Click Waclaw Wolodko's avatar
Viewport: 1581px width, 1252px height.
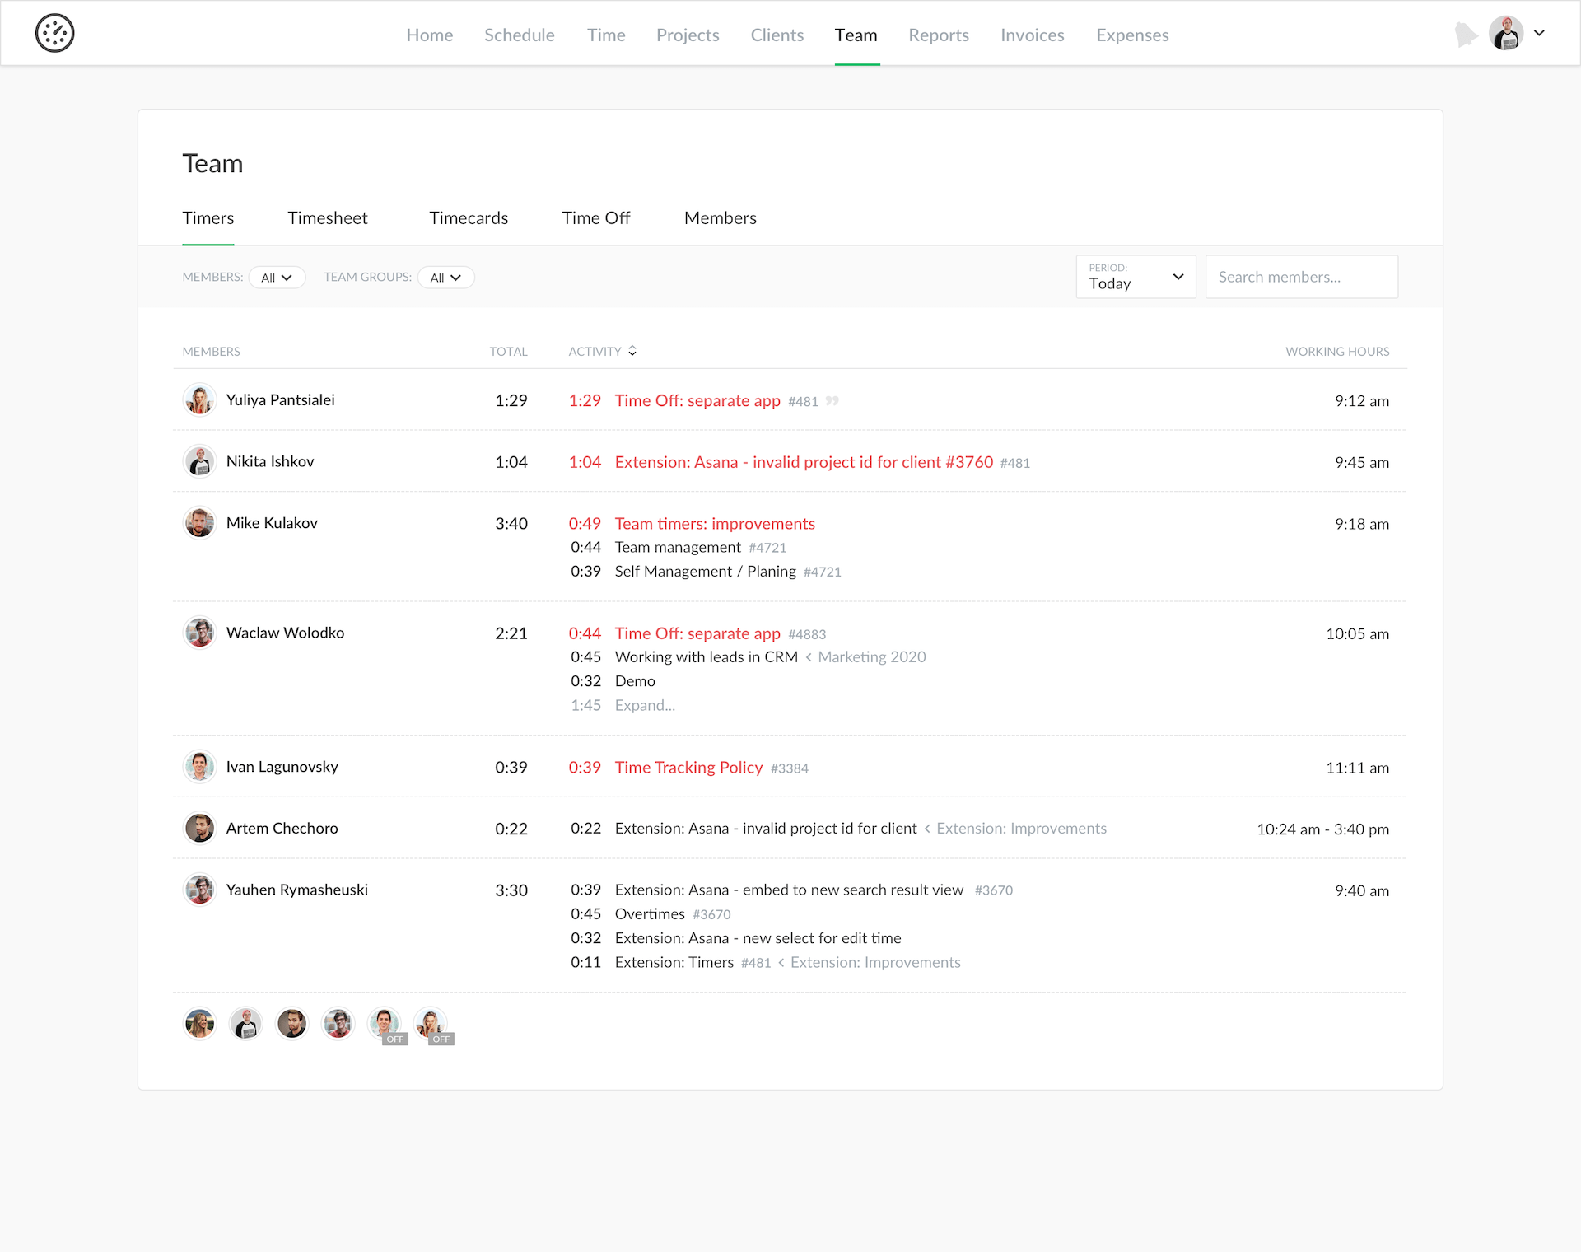[x=199, y=633]
